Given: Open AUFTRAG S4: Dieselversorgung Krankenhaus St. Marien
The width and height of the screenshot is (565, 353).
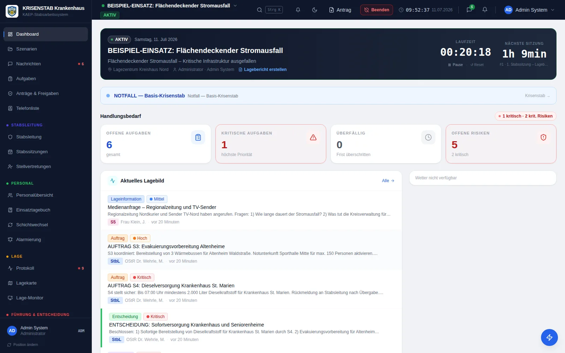Looking at the screenshot, I should click(x=251, y=289).
